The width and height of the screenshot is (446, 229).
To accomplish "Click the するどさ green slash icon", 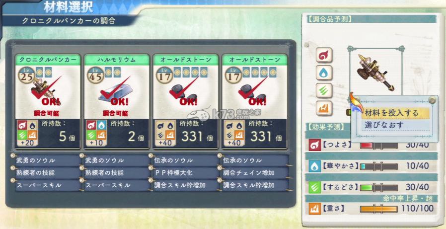I will click(x=314, y=187).
